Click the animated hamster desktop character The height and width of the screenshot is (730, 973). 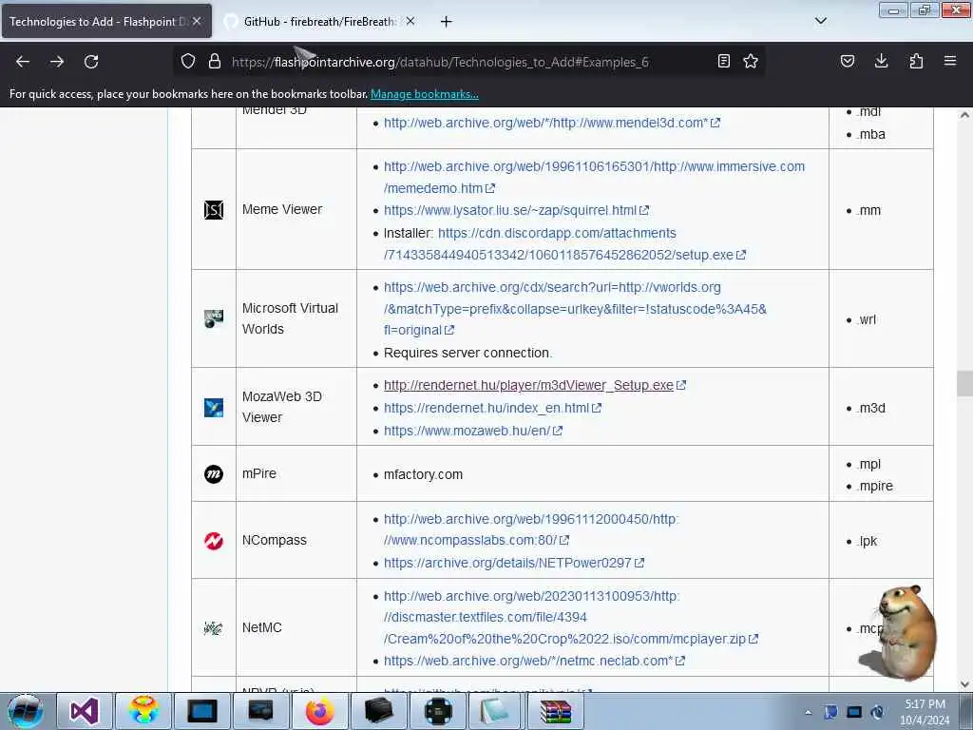[x=905, y=632]
